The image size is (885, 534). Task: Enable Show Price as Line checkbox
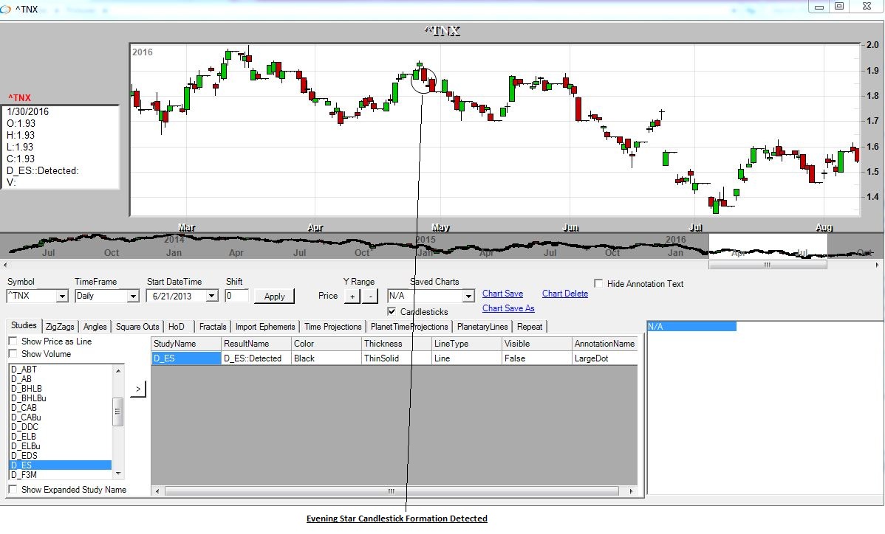[13, 341]
